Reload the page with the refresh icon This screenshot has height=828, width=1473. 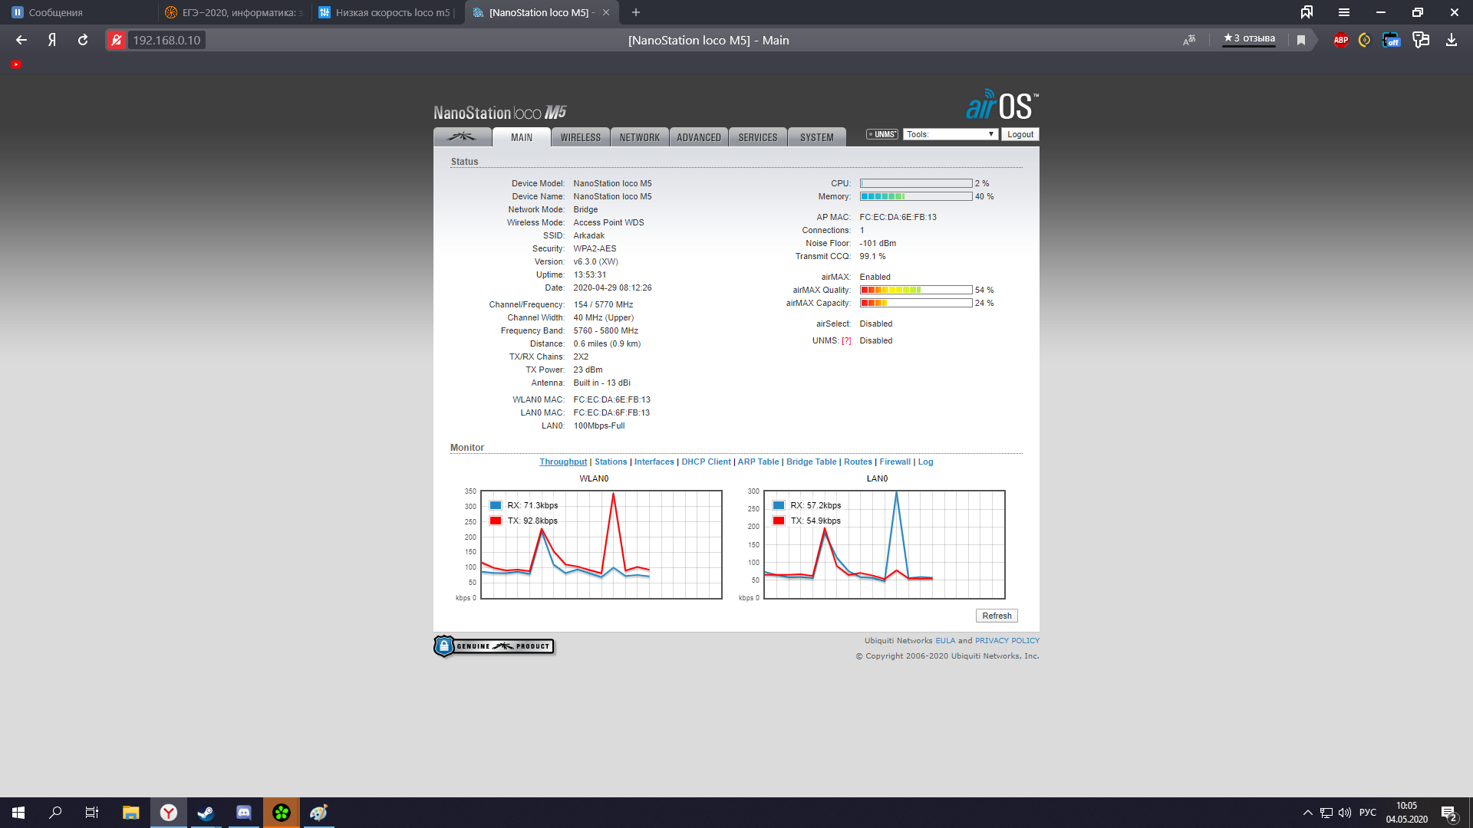tap(83, 40)
